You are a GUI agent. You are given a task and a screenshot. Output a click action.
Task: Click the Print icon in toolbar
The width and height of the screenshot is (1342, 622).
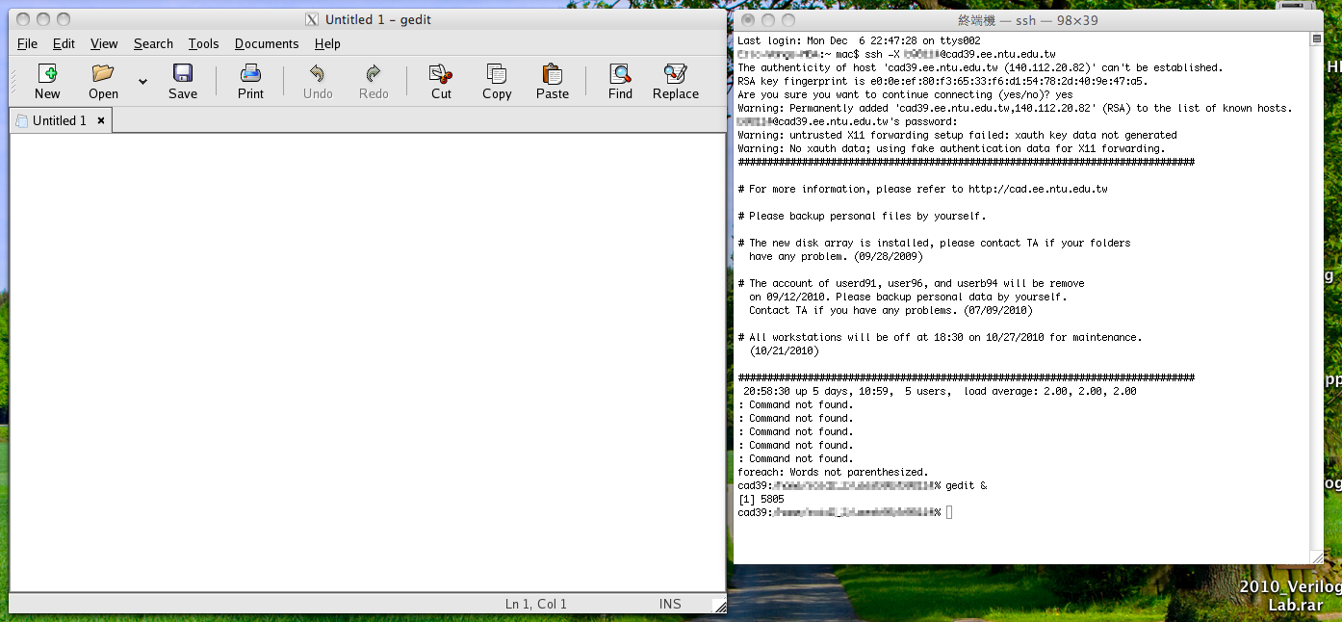[250, 74]
